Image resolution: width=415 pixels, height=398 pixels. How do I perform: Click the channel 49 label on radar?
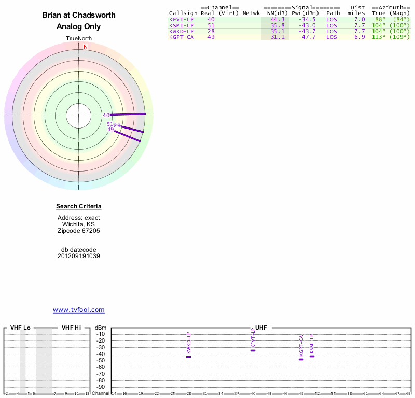coord(110,130)
